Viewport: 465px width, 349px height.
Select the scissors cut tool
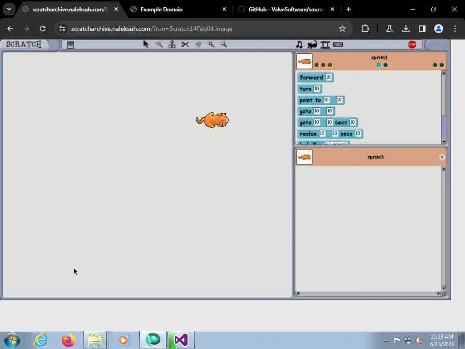click(x=185, y=45)
